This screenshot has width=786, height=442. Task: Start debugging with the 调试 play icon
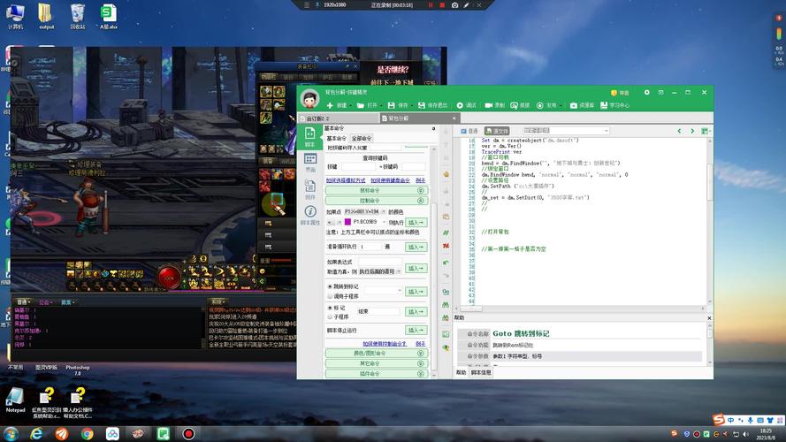[x=460, y=105]
